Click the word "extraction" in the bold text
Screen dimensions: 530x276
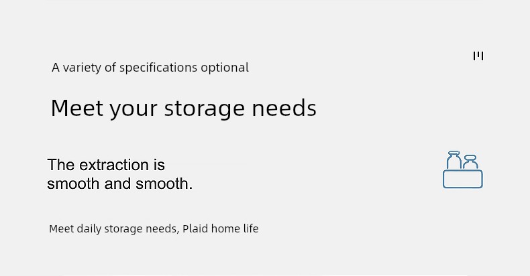(x=114, y=165)
